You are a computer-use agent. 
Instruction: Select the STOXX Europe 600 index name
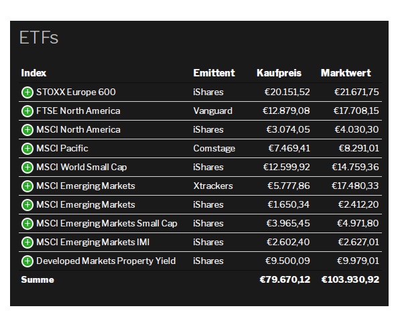pos(76,92)
